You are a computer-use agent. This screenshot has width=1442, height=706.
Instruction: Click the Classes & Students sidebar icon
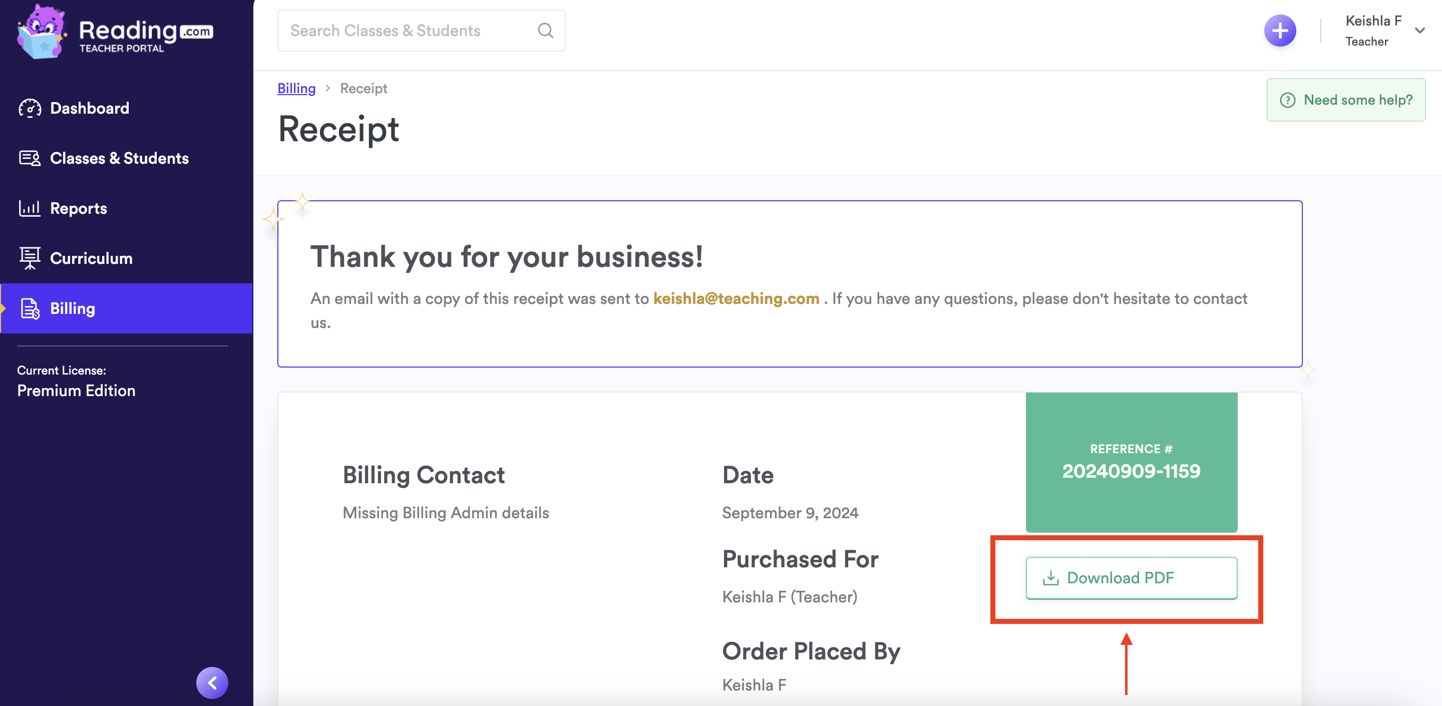(x=30, y=158)
